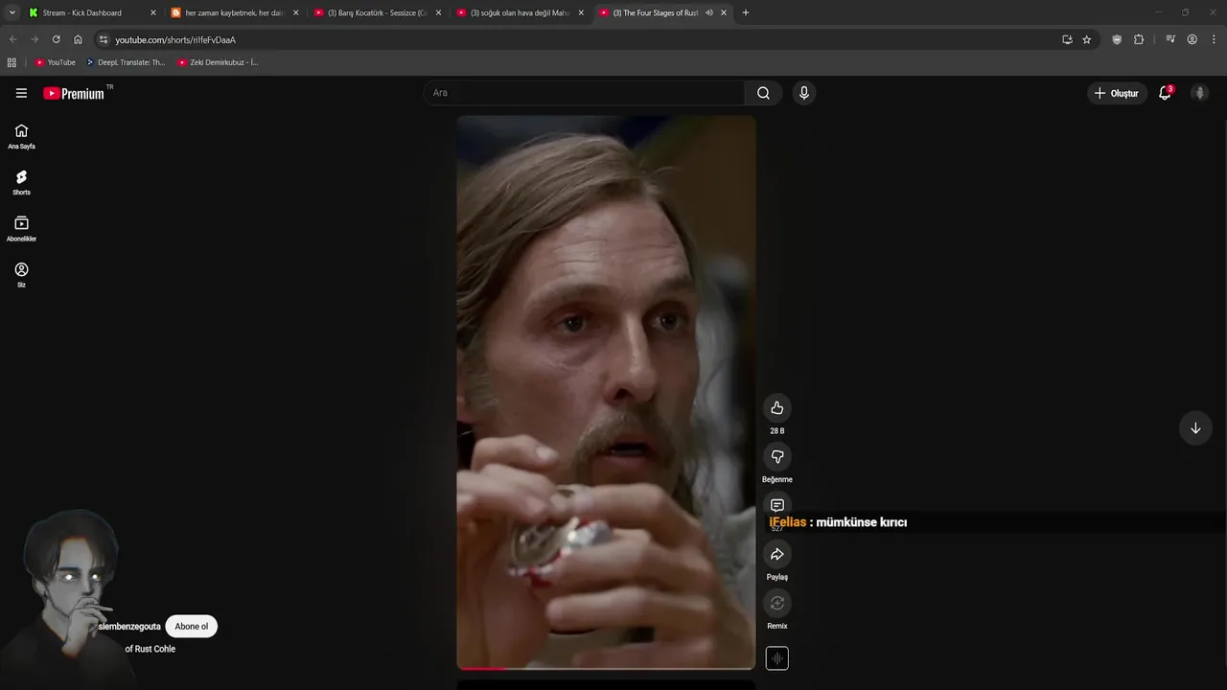Expand the tab search dropdown
The height and width of the screenshot is (690, 1227).
pos(12,12)
